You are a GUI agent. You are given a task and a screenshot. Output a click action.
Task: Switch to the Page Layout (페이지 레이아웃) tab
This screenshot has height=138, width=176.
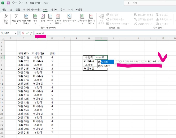[x=31, y=10]
